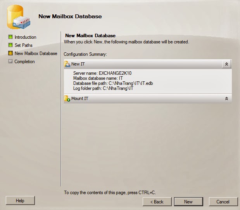Screen dimensions: 240x210
Task: Click the Database file path IT.edb line
Action: [113, 83]
